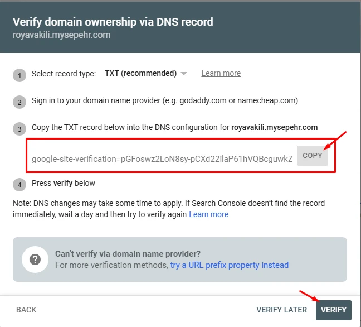The image size is (361, 327).
Task: Select TXT (recommended) record type
Action: point(141,73)
